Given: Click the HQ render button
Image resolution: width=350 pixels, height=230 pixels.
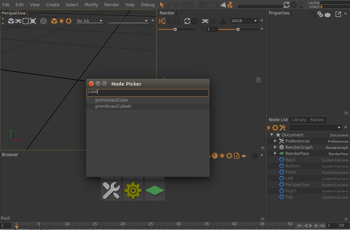Looking at the screenshot, I should [x=162, y=21].
